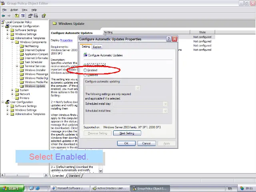256x192 pixels.
Task: Click the Internet Explorer folder icon
Action: click(22, 50)
